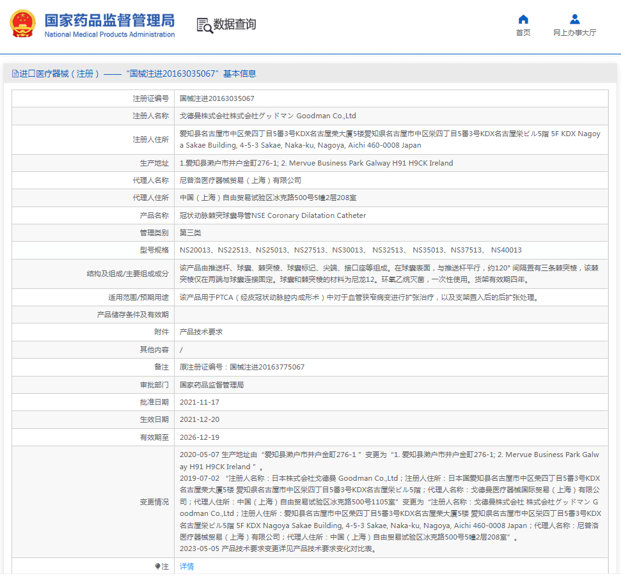Click the approval date 2021-11-17

click(x=200, y=402)
